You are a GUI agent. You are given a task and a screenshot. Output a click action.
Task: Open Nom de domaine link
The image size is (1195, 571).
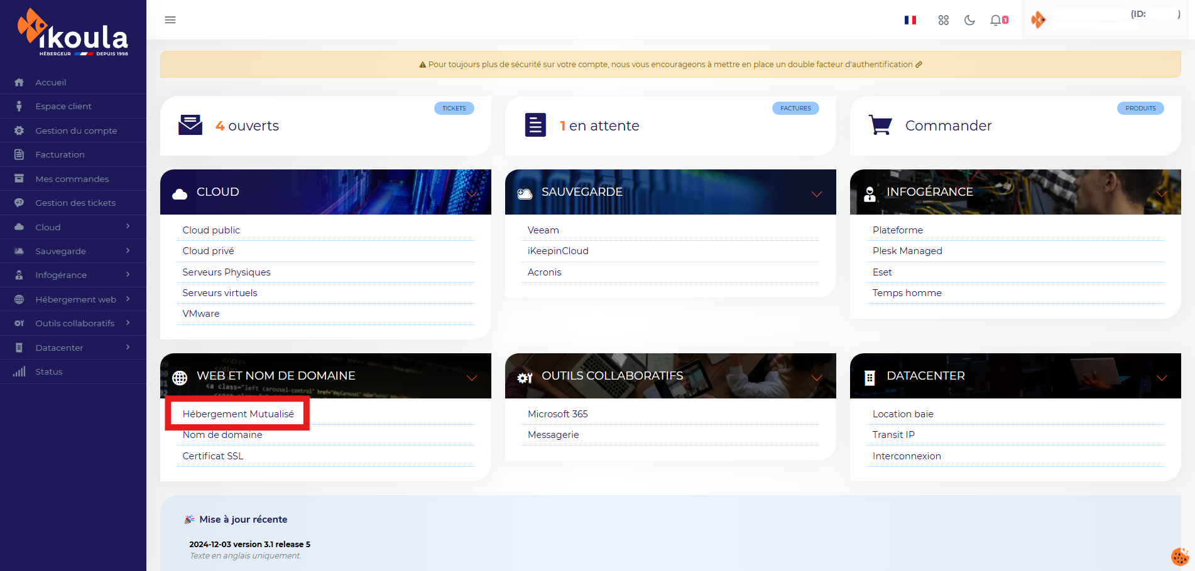tap(222, 435)
